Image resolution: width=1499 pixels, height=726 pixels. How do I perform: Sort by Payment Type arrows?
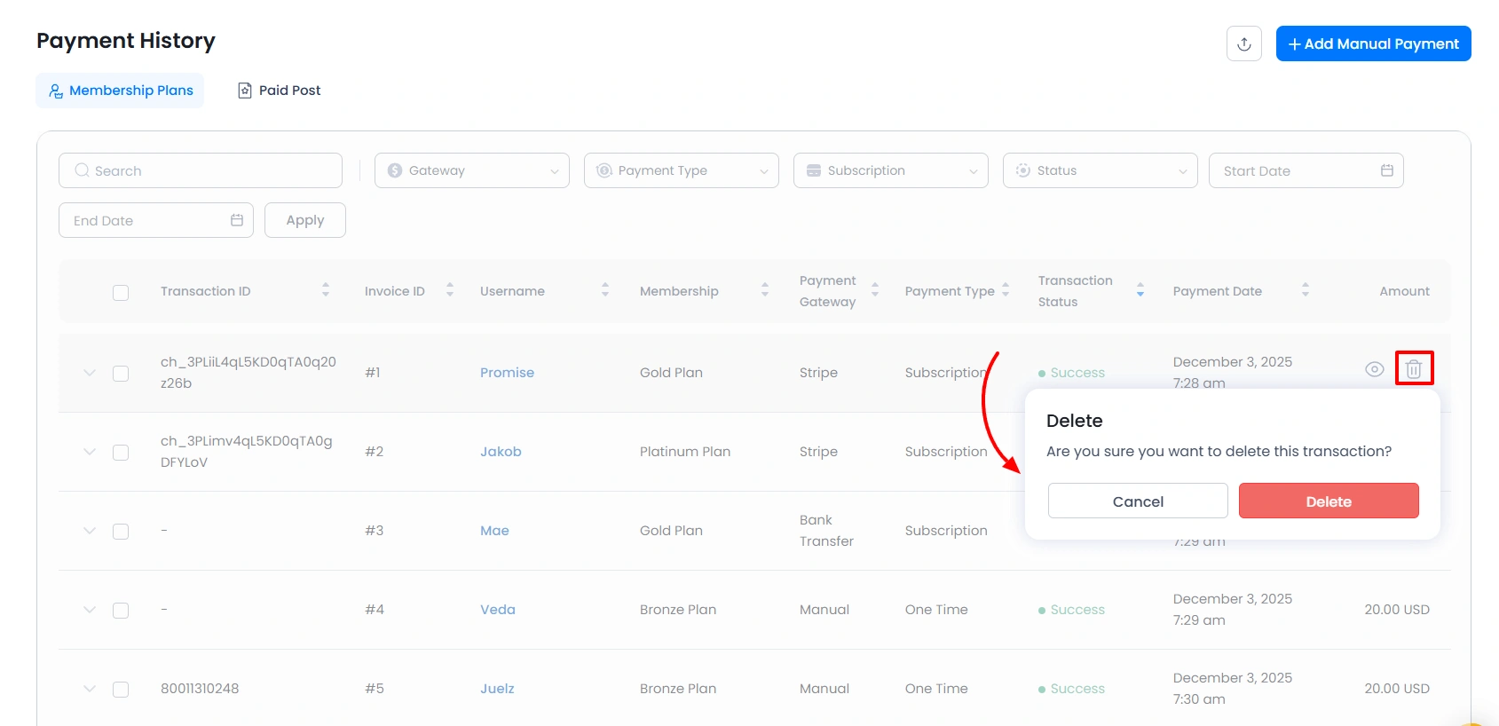point(1006,290)
